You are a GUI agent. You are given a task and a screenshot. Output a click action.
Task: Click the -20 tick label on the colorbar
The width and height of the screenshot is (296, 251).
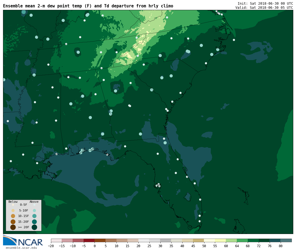tap(51, 246)
